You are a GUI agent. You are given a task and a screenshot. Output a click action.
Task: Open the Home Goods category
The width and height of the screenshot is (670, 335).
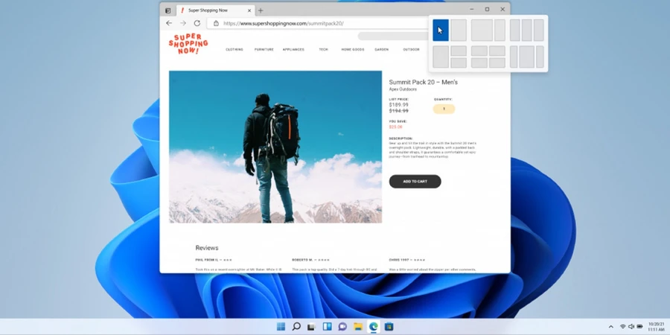pos(353,50)
